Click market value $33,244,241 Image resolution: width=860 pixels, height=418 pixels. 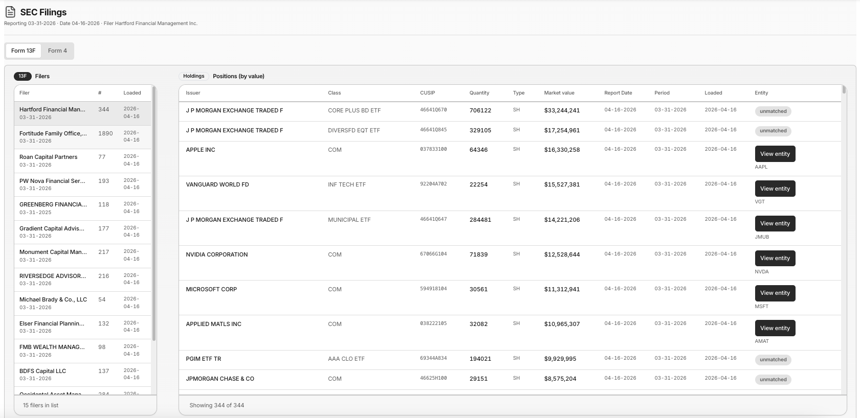pyautogui.click(x=562, y=110)
